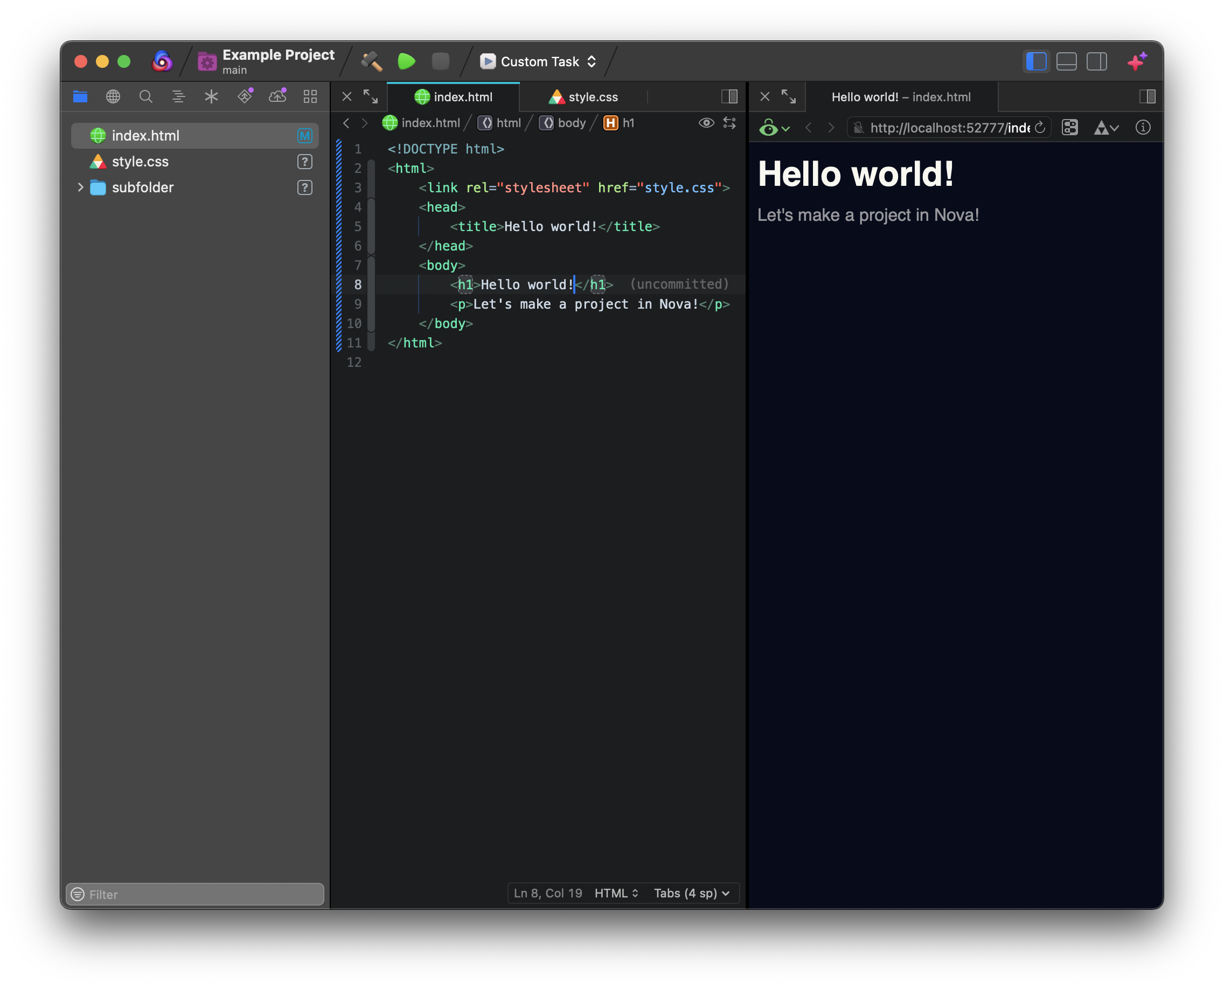Expand the preview pane to full size

tap(789, 97)
